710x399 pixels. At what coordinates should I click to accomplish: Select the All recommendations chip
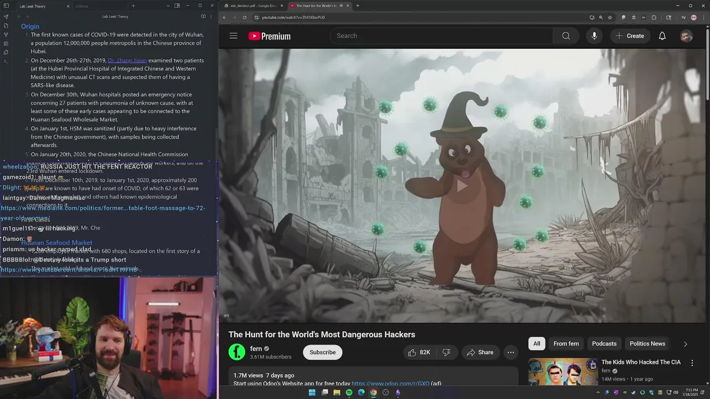[x=536, y=344]
